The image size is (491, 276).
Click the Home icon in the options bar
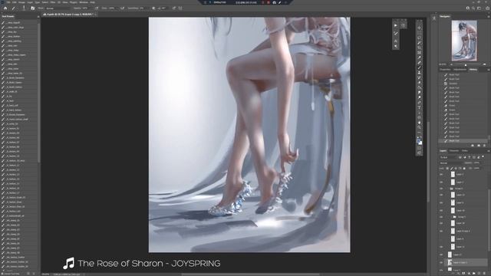[x=5, y=8]
